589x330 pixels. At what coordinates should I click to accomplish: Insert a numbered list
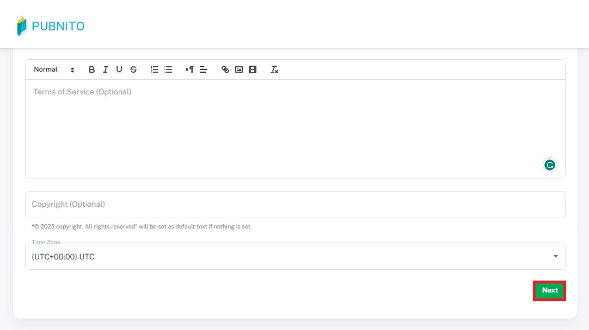pyautogui.click(x=155, y=69)
